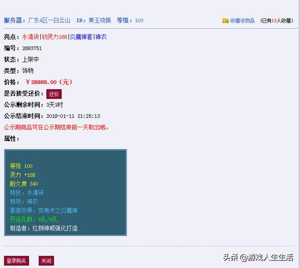Click the item ID 黄玉琉佩
The image size is (300, 268).
[100, 20]
